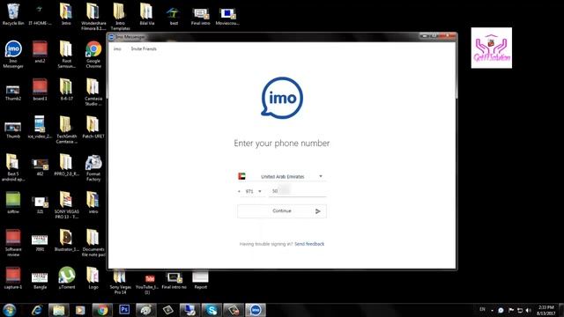Select the Software review desktop file
This screenshot has width=564, height=317.
click(x=13, y=243)
